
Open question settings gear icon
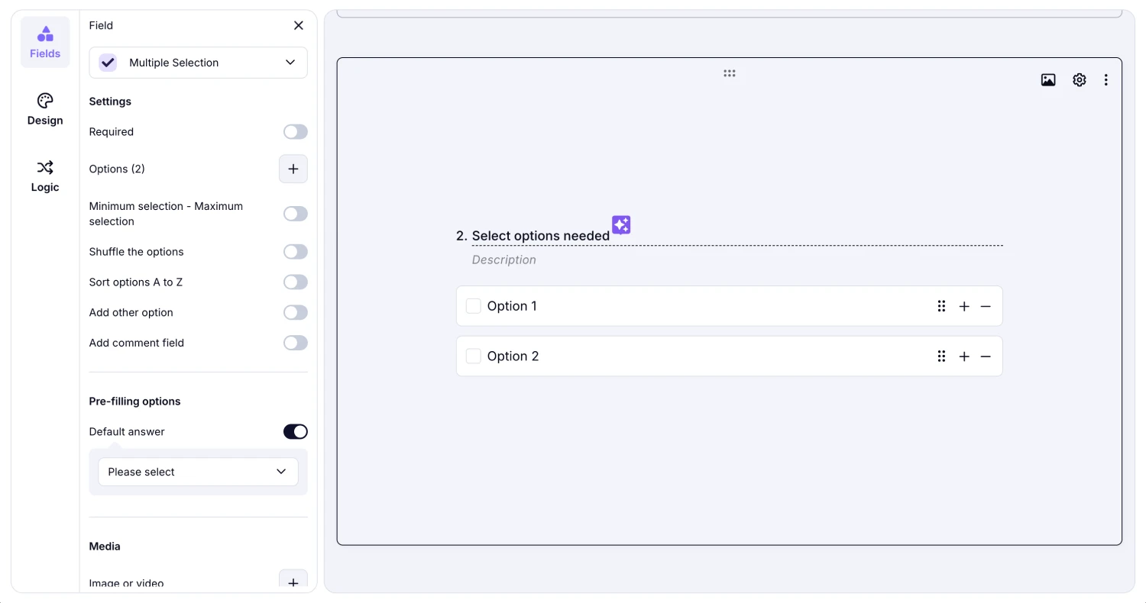[1079, 80]
